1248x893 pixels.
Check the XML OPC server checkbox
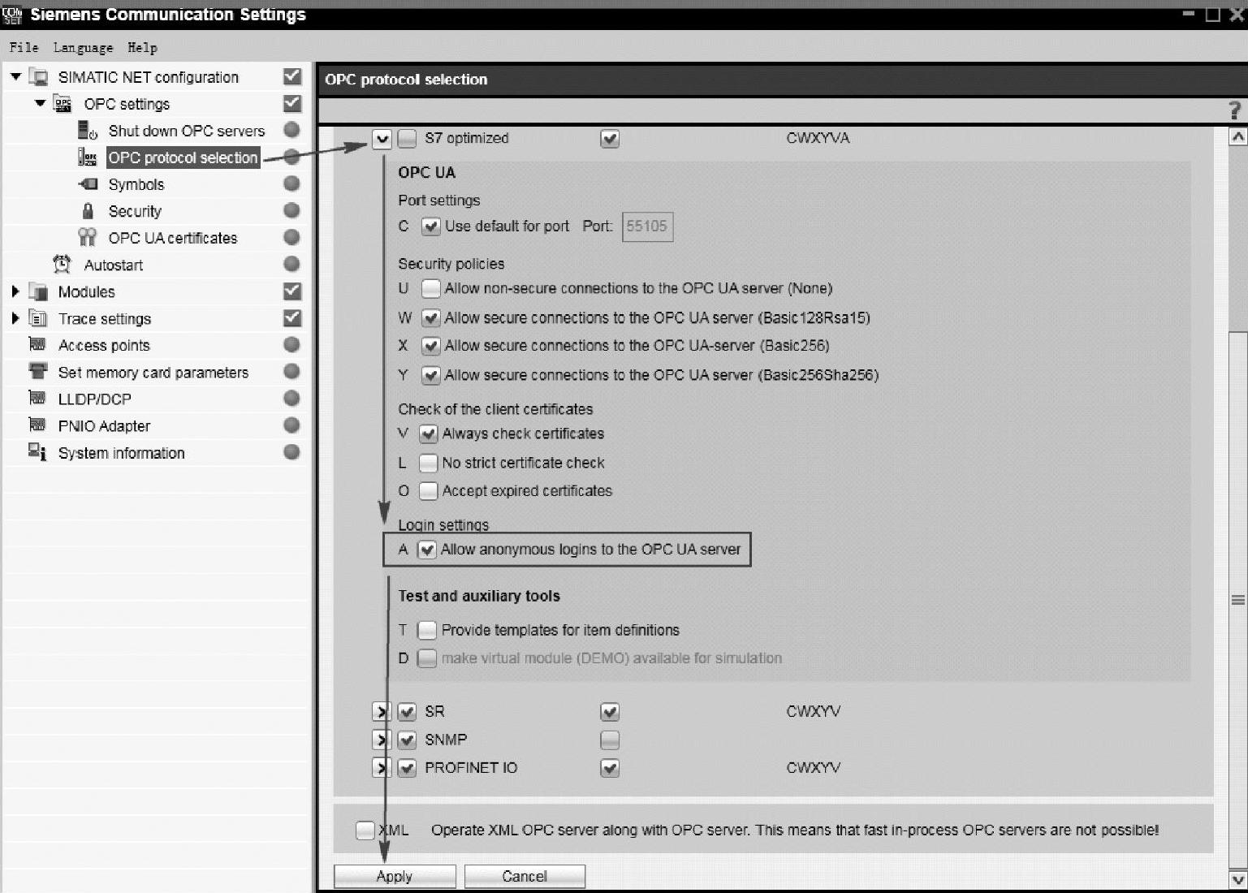365,830
